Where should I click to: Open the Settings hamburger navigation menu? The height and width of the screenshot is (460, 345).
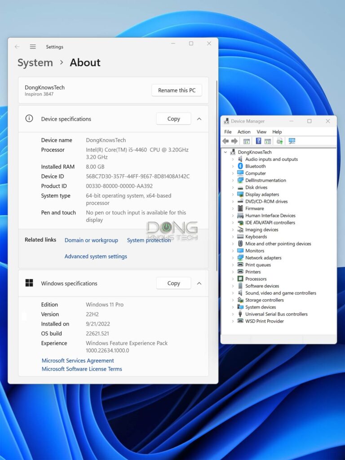[x=33, y=47]
